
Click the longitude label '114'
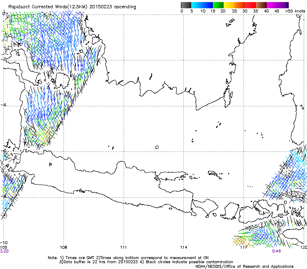pos(183,247)
